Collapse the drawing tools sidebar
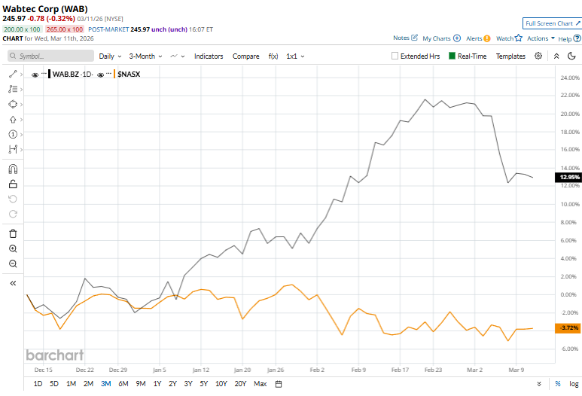 [13, 283]
